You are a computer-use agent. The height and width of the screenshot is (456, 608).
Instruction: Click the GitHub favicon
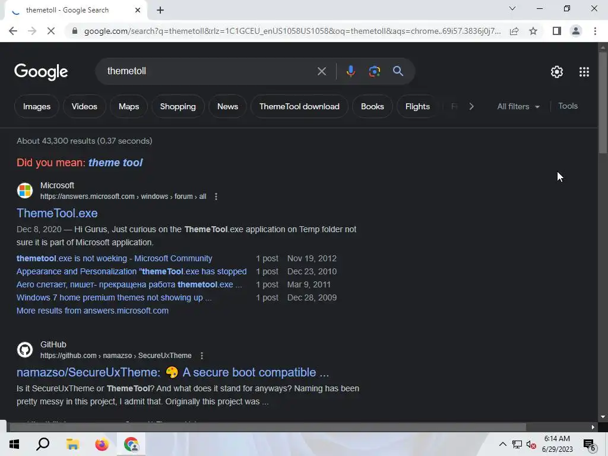25,349
